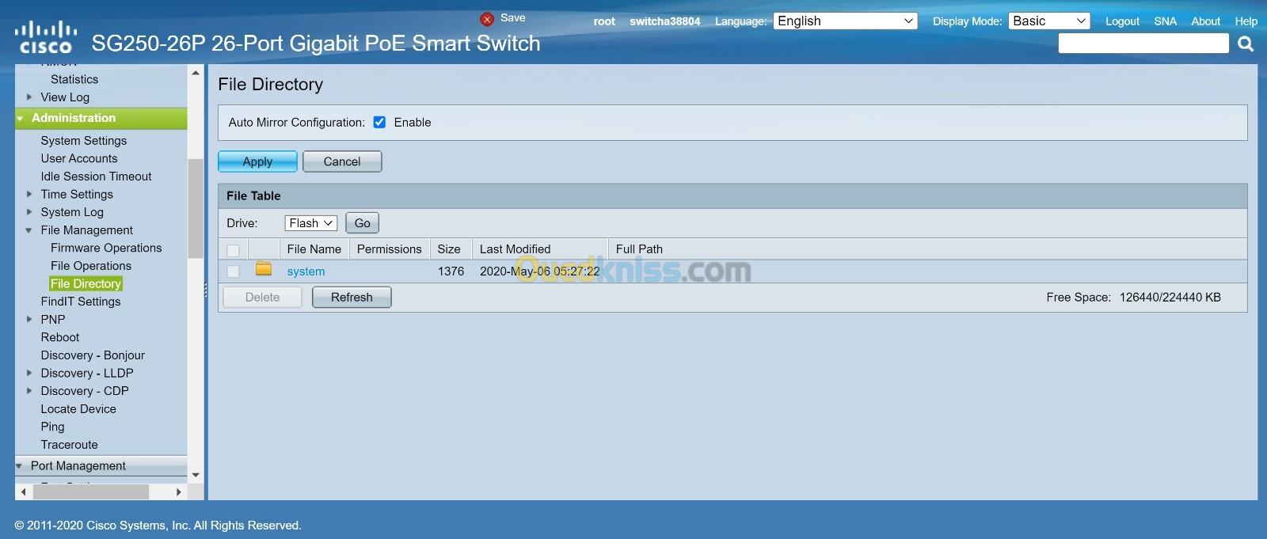
Task: Open the Display Mode dropdown
Action: click(x=1048, y=21)
